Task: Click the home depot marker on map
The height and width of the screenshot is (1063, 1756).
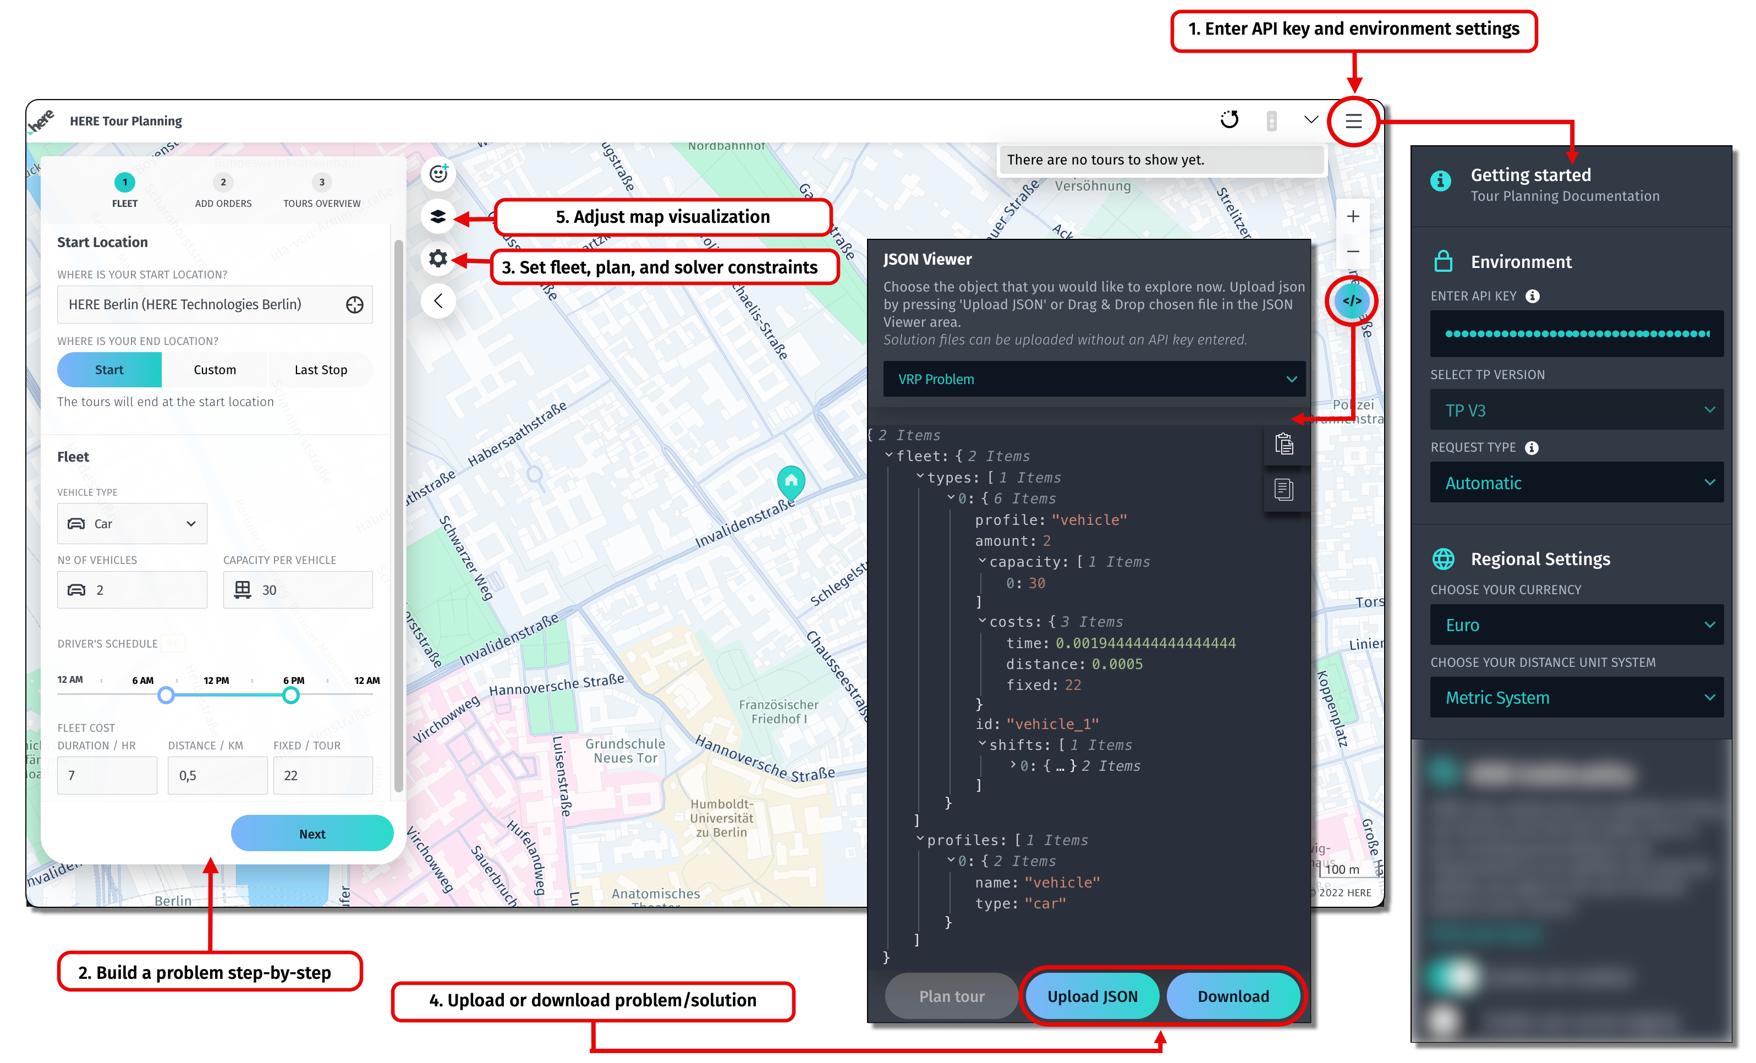Action: point(791,484)
